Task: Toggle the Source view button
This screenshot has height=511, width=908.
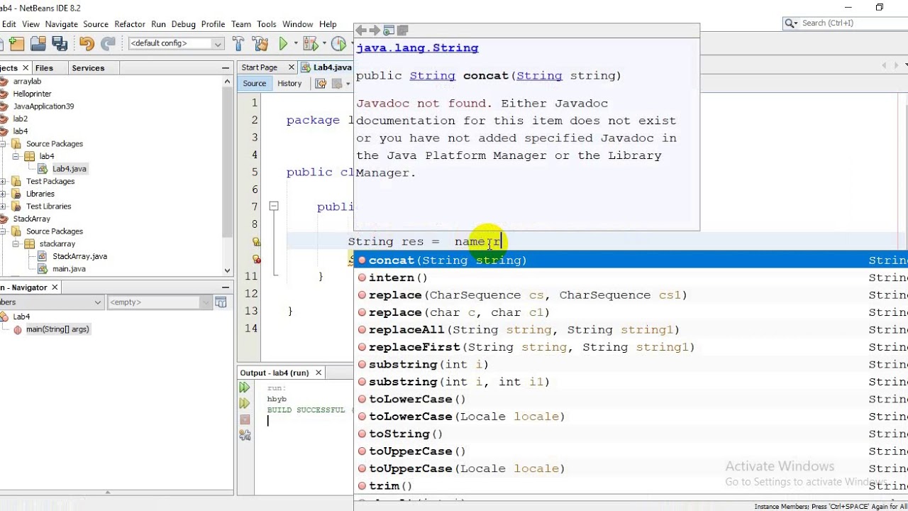Action: click(x=254, y=84)
